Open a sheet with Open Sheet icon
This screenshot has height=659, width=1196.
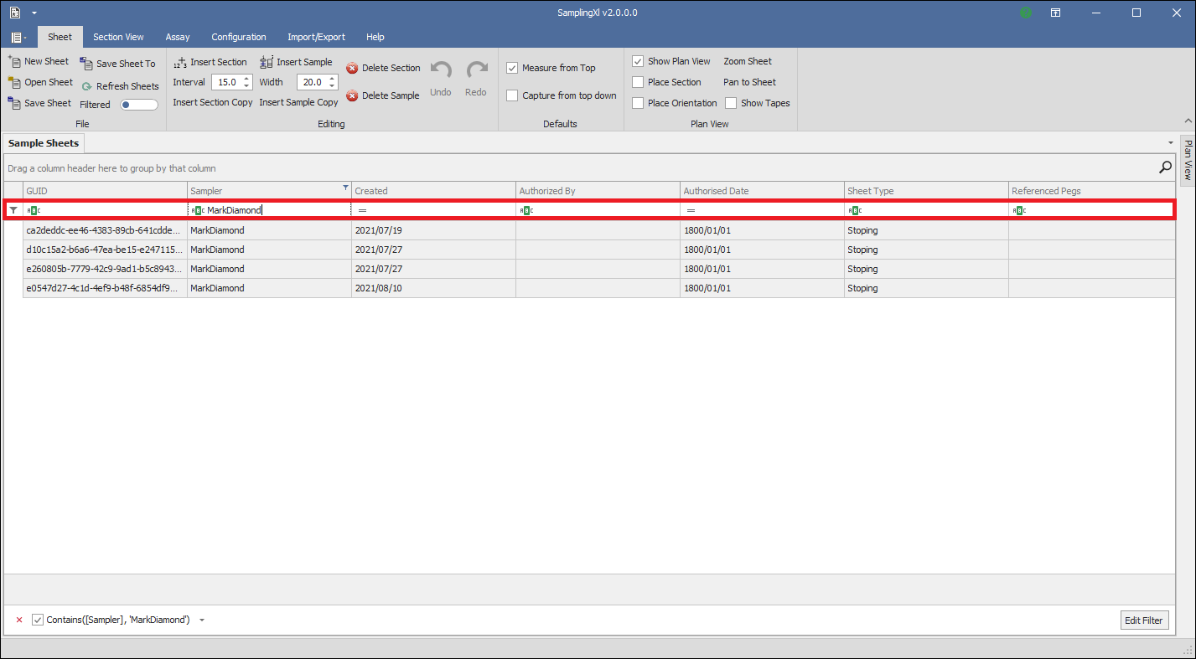pyautogui.click(x=14, y=82)
